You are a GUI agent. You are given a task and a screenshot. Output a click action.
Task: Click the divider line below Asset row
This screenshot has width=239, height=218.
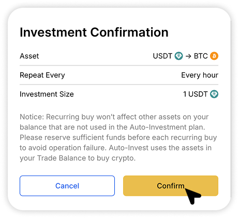click(x=119, y=65)
